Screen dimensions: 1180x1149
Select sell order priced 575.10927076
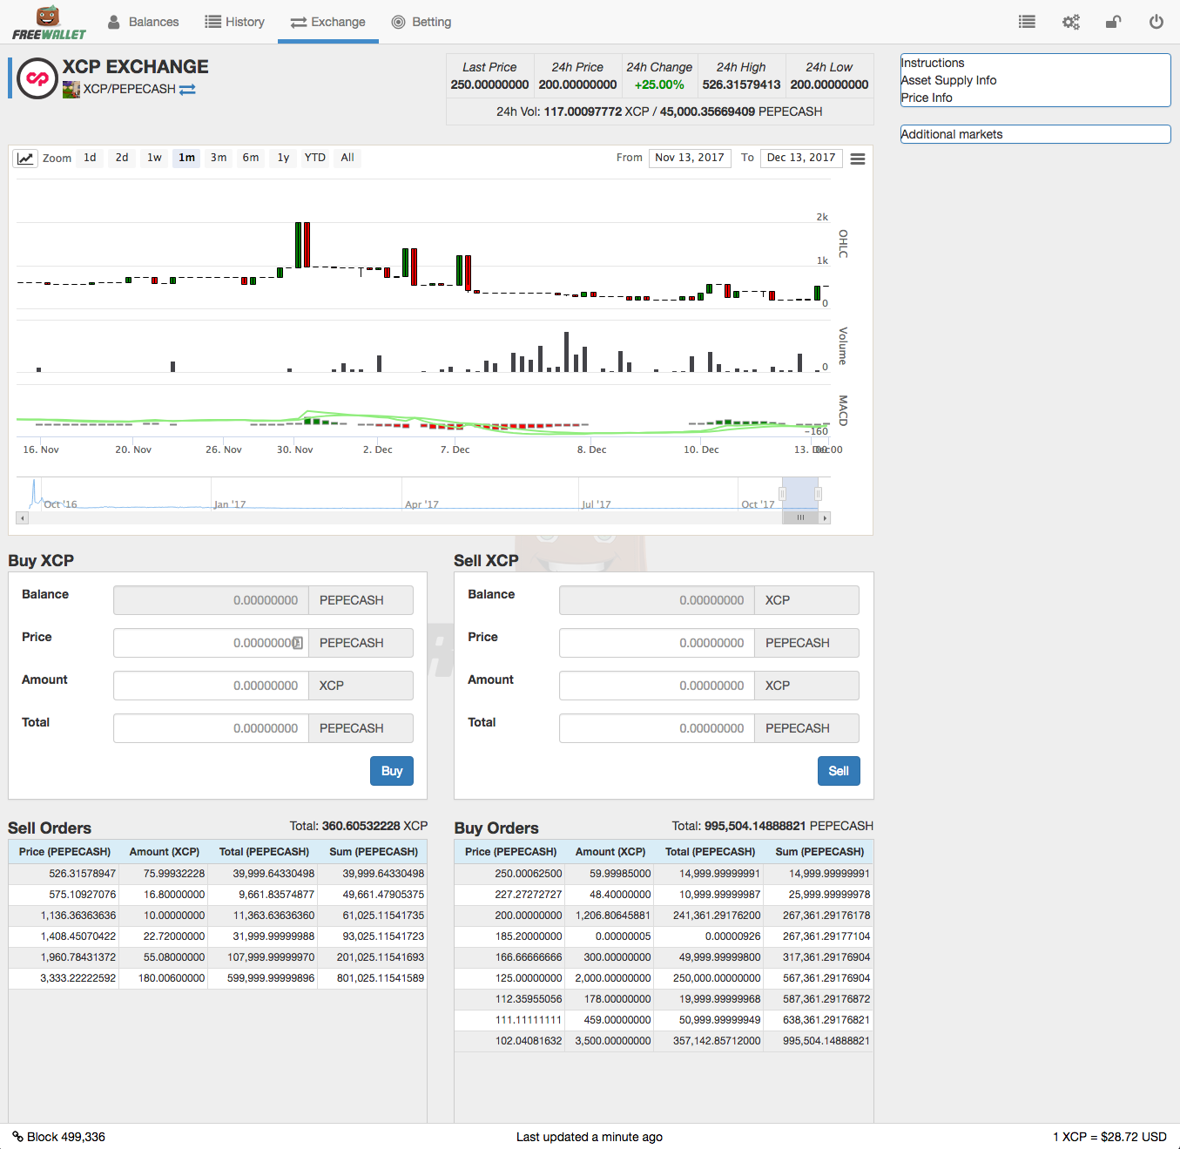218,895
